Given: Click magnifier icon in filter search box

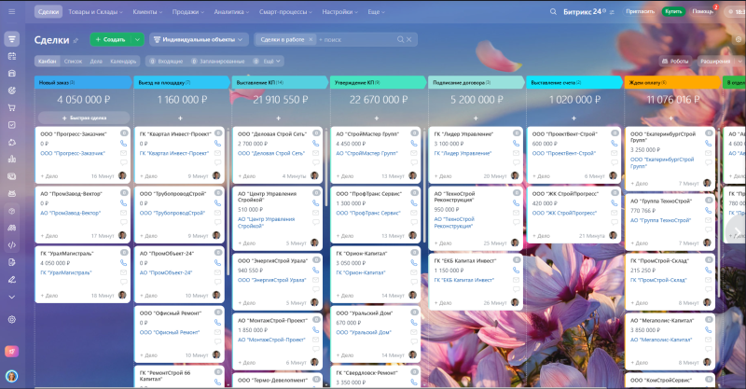Looking at the screenshot, I should (401, 39).
